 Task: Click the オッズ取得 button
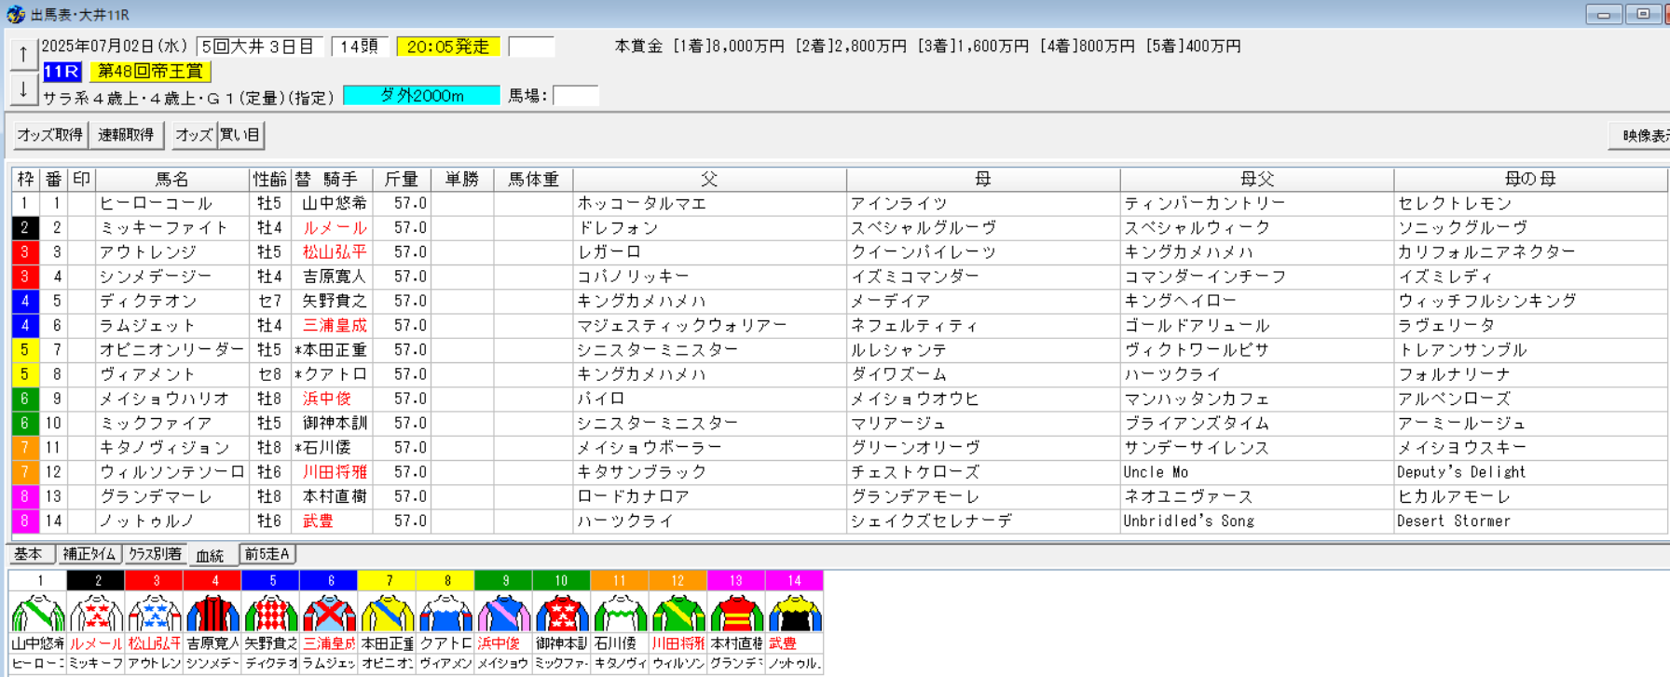point(50,135)
